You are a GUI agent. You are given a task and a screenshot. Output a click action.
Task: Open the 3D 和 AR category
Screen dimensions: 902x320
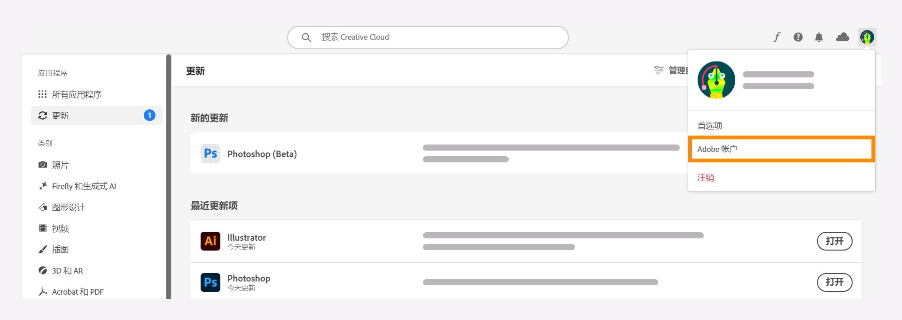coord(67,271)
